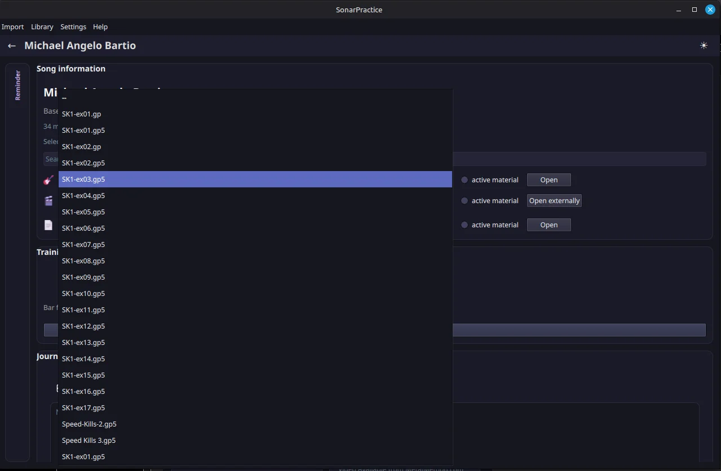Open the Import menu
This screenshot has height=471, width=721.
pos(12,26)
